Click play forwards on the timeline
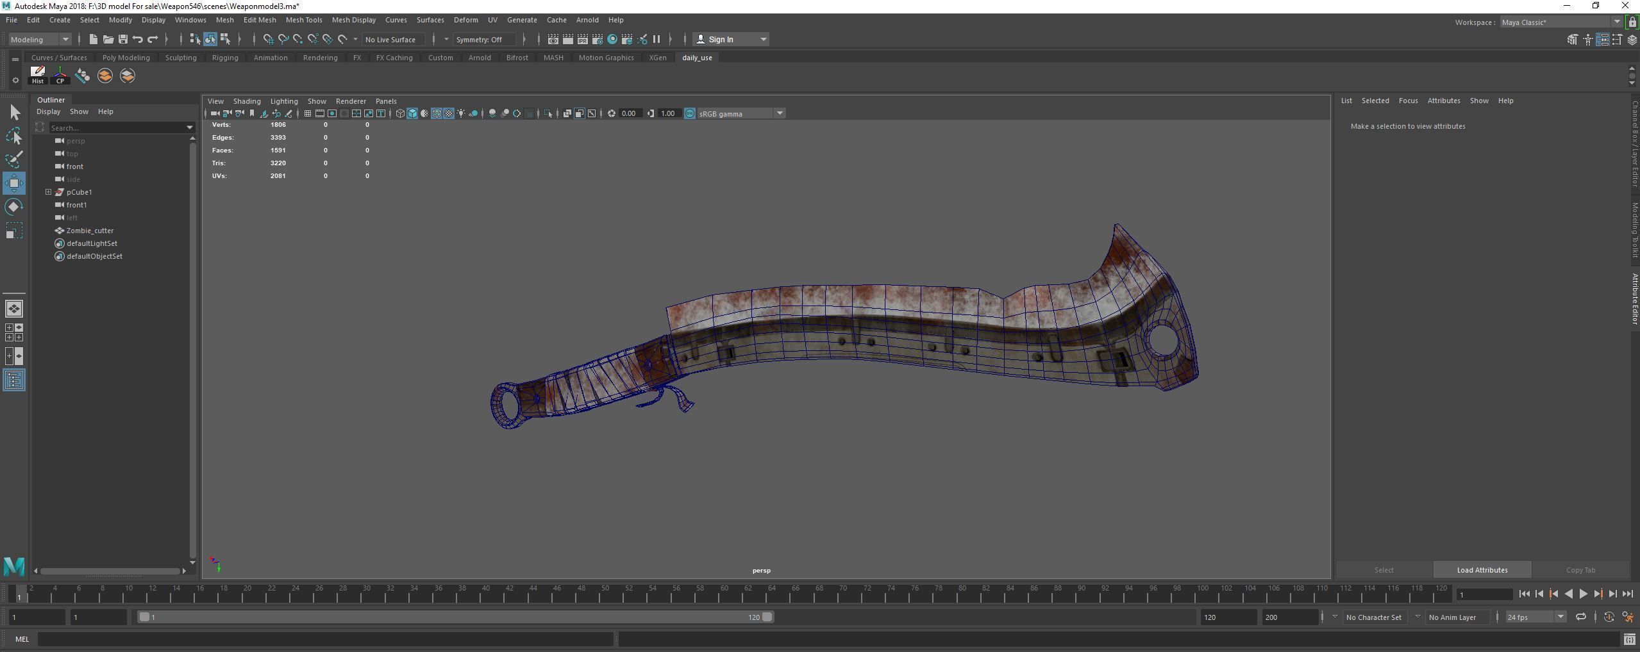The width and height of the screenshot is (1640, 652). (x=1583, y=594)
